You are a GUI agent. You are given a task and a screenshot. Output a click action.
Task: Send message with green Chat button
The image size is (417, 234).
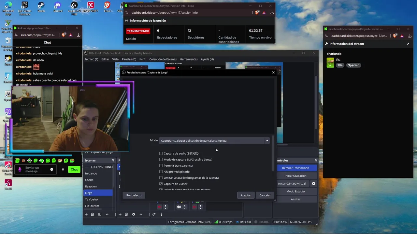[x=74, y=169]
